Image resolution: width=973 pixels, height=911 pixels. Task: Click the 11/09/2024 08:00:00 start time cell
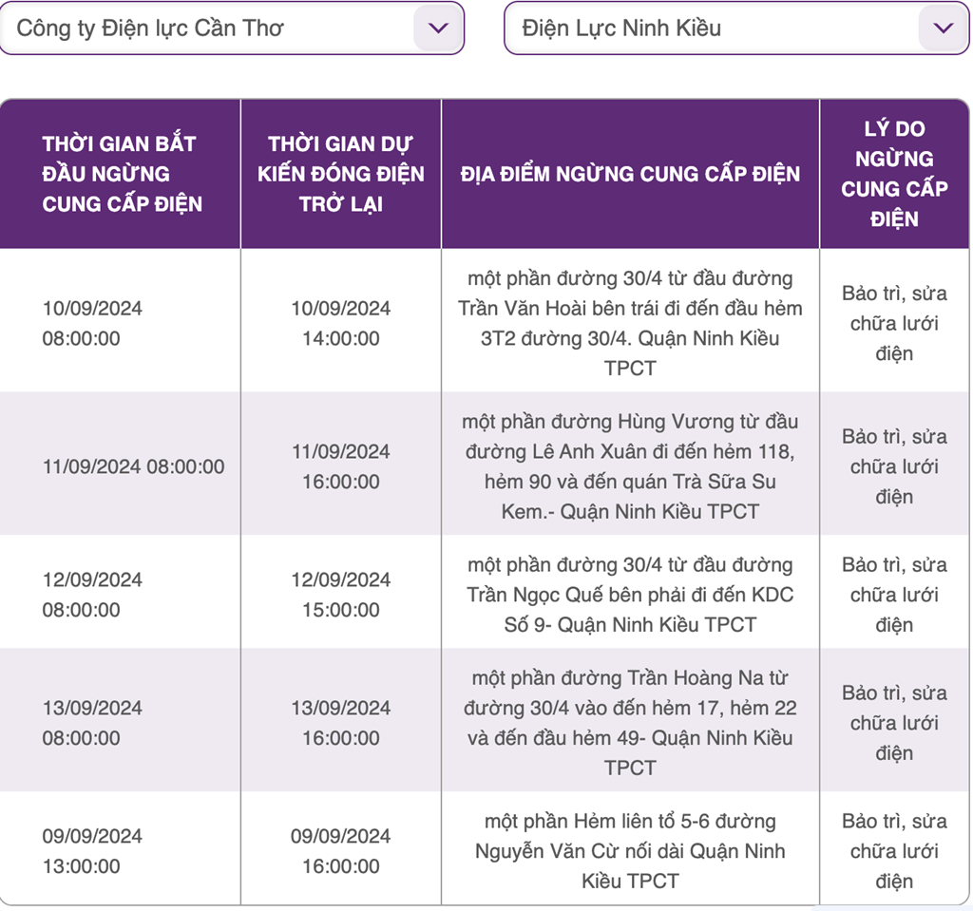(x=133, y=466)
